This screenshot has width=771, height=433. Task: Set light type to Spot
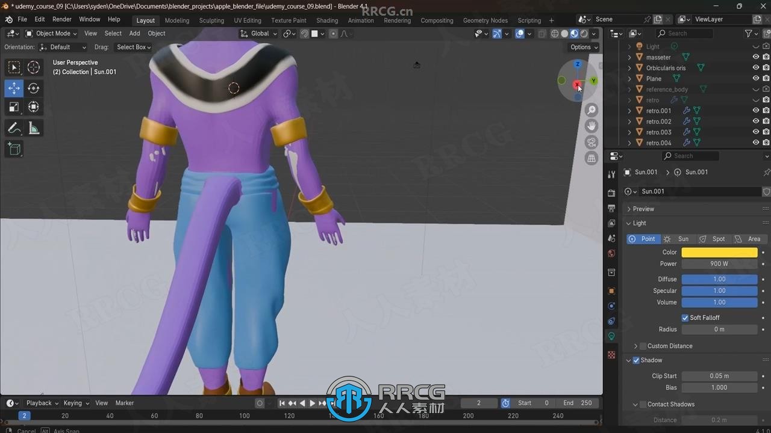pyautogui.click(x=713, y=239)
